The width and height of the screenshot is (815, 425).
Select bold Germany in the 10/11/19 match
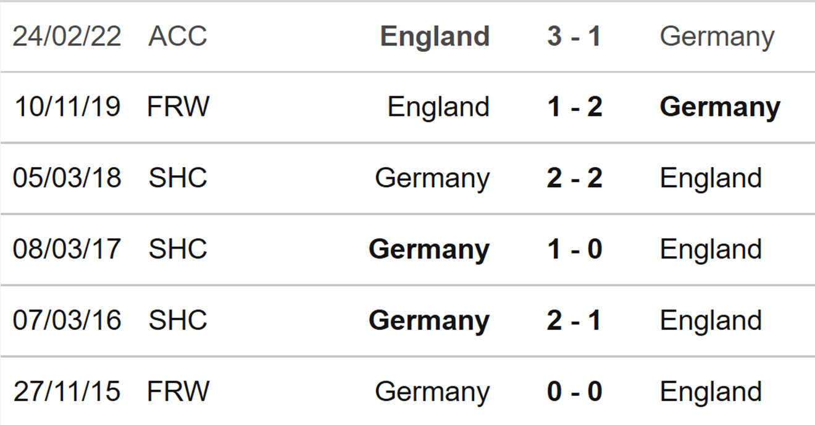pyautogui.click(x=720, y=107)
